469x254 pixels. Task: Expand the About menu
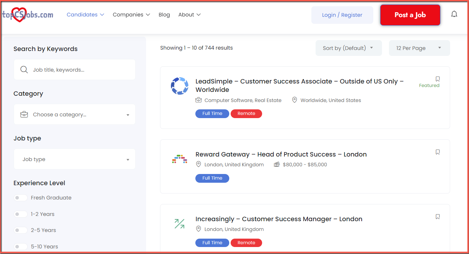pyautogui.click(x=189, y=15)
